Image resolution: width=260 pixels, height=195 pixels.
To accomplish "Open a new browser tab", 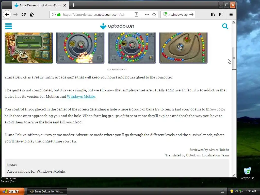I will point(73,5).
